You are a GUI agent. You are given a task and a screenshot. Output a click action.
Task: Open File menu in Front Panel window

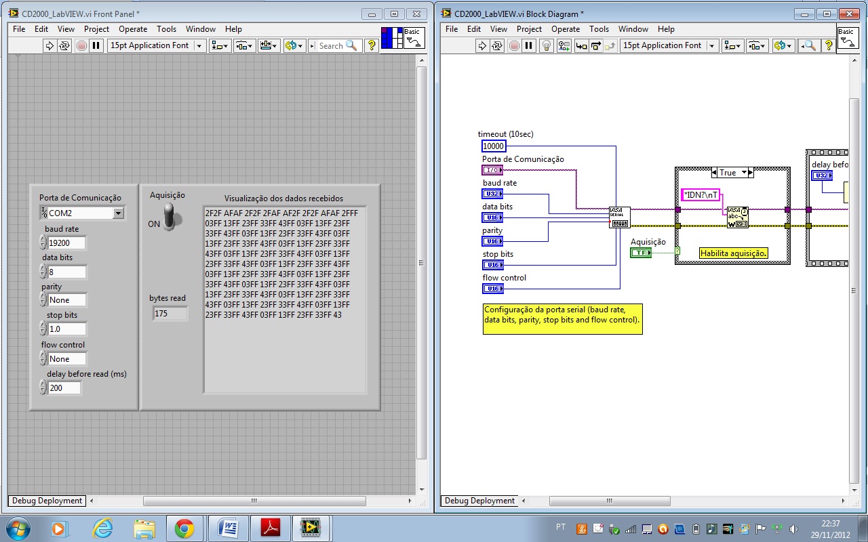coord(19,29)
